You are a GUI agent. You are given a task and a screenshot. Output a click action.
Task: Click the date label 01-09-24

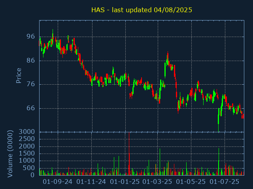pos(57,182)
